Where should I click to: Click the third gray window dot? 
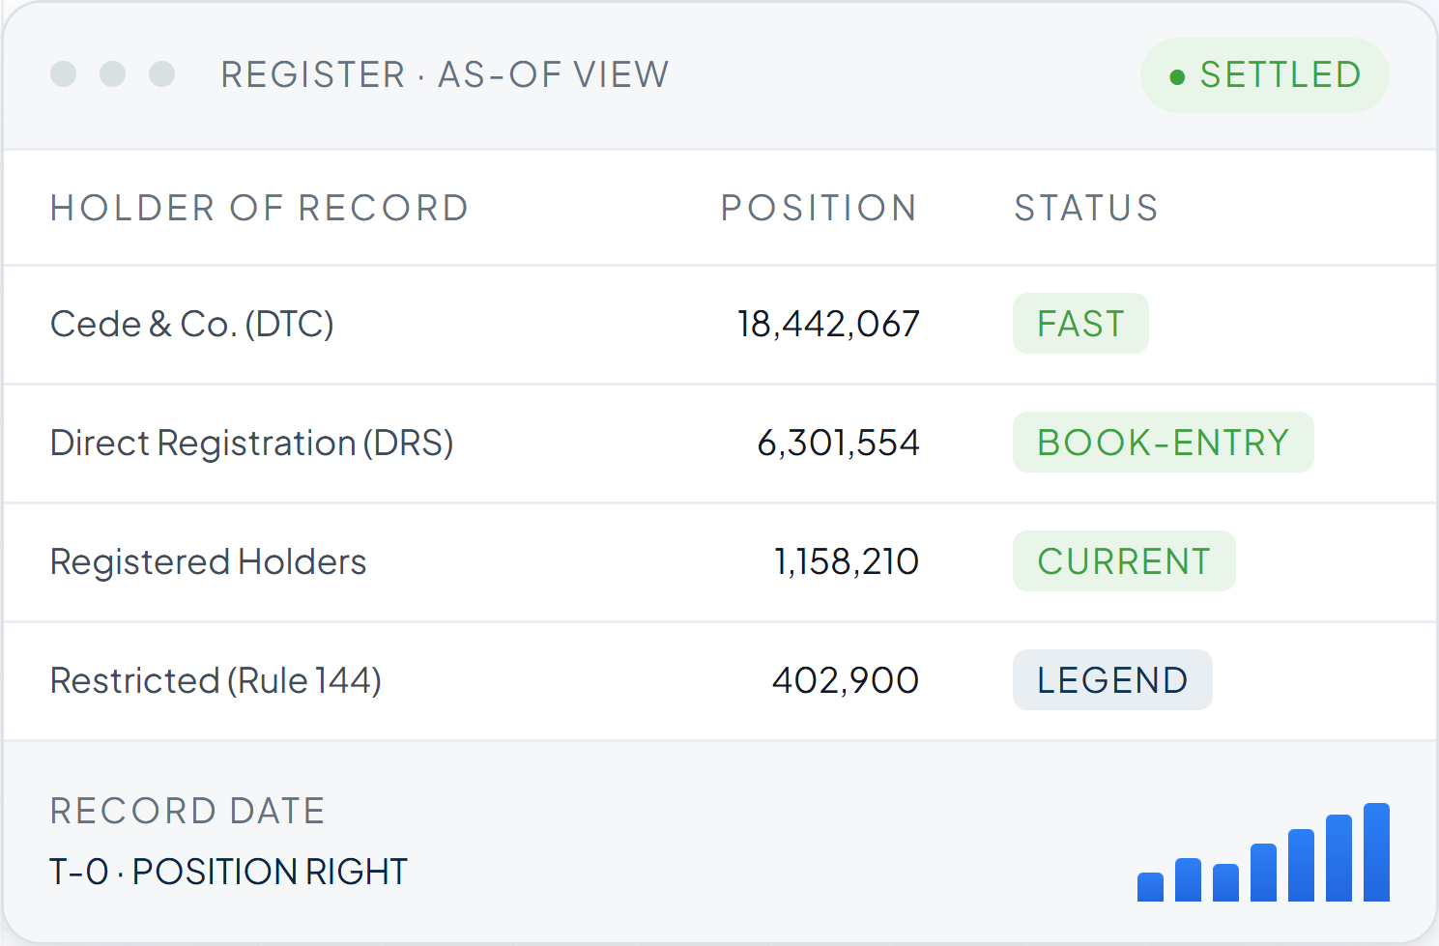click(162, 74)
